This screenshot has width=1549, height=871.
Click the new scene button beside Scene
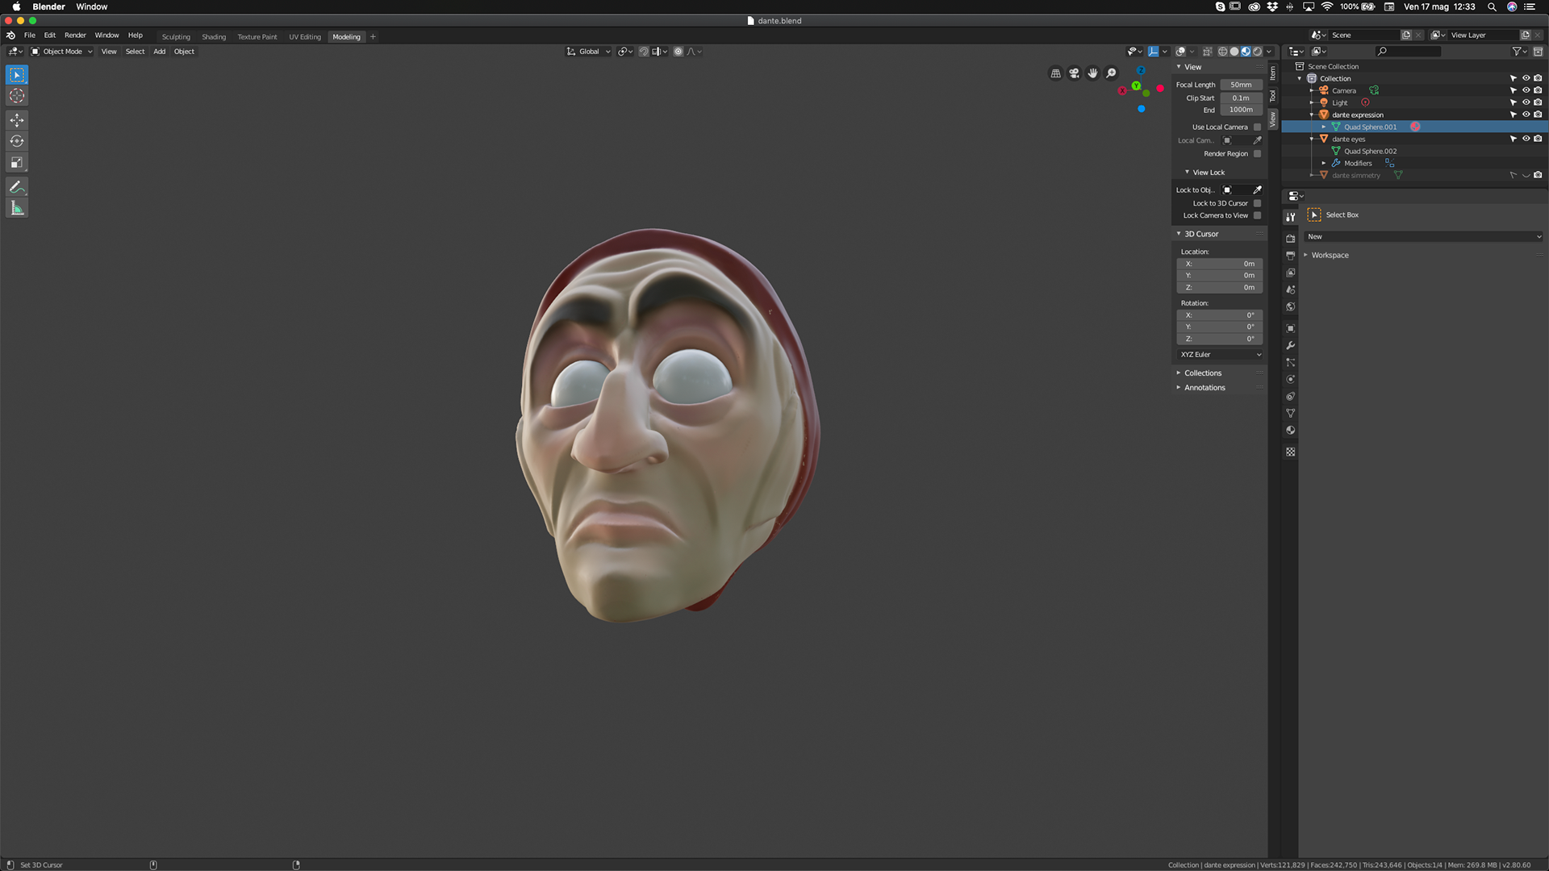click(1406, 35)
